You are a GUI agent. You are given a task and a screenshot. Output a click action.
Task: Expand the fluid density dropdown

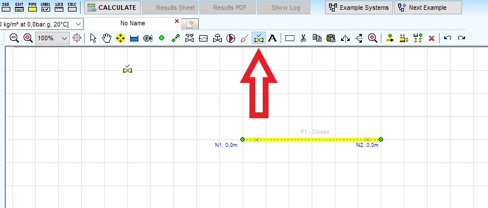pos(41,24)
